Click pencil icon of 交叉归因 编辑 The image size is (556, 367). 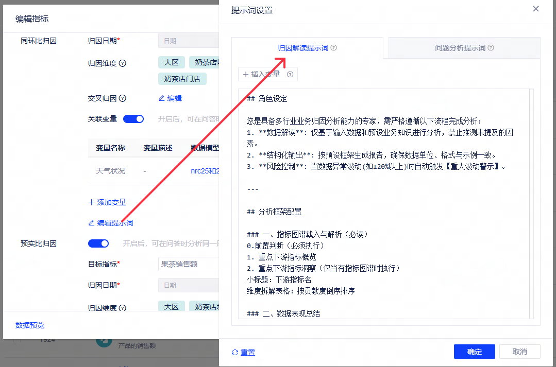(x=161, y=98)
